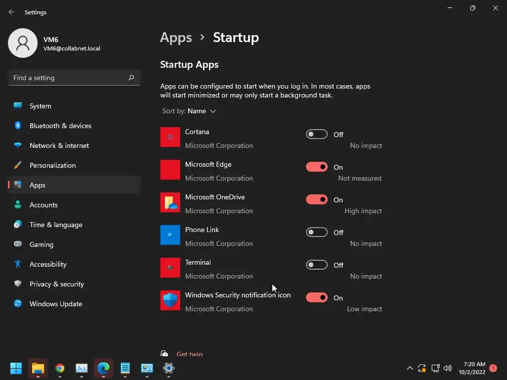Click the Get help link
Screen dimensions: 507x380
190,354
